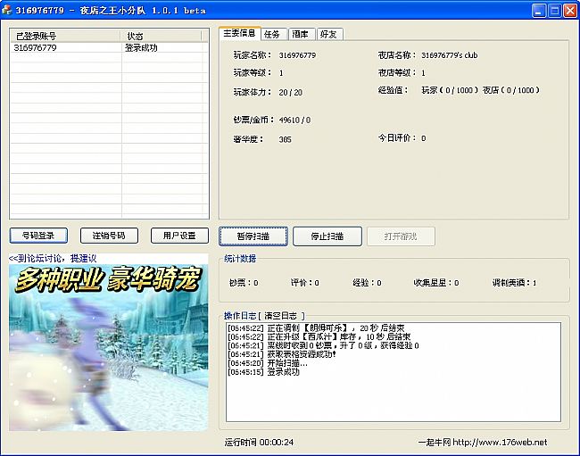Click the 05:45:15 登录成功 log entry

click(x=263, y=372)
